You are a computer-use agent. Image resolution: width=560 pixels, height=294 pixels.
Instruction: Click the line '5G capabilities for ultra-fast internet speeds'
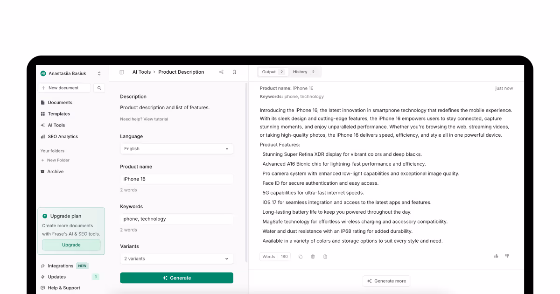pos(313,193)
